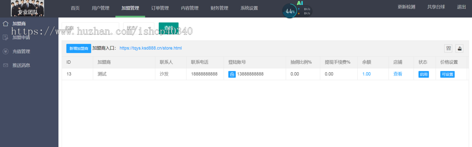Open 系统设置 in top navigation
Viewport: 472px width, 147px height.
pyautogui.click(x=249, y=8)
